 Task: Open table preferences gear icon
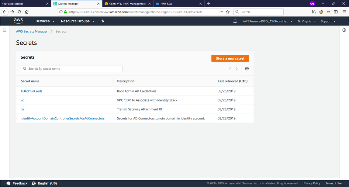click(x=247, y=69)
